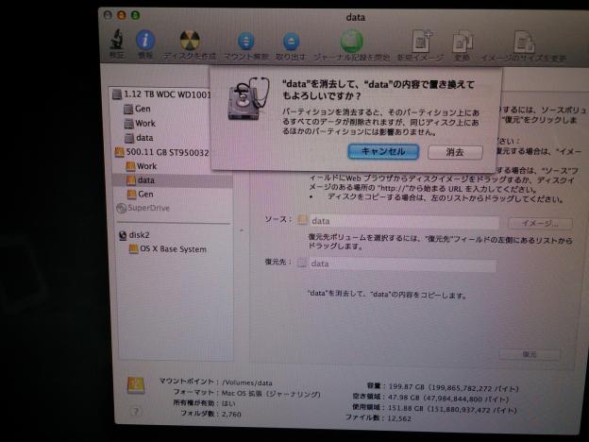Screen dimensions: 589x442
Task: Click the New Image (新規イメージ) icon
Action: click(x=421, y=42)
